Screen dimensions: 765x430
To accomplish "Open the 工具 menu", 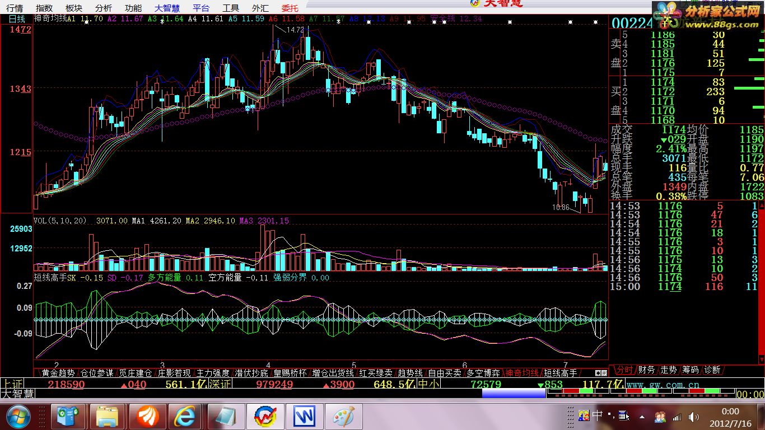I will [x=231, y=8].
